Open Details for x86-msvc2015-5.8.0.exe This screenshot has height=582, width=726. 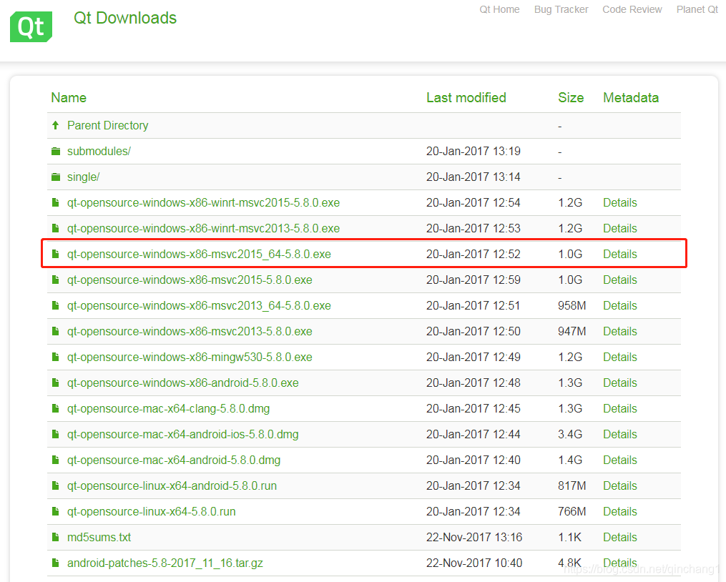[619, 280]
